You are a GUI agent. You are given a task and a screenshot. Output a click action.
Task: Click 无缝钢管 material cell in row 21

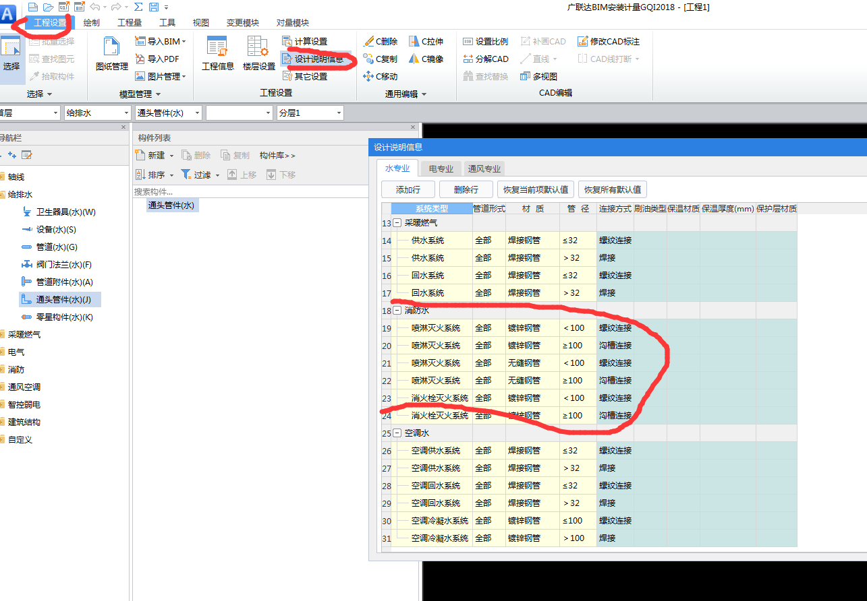(532, 363)
